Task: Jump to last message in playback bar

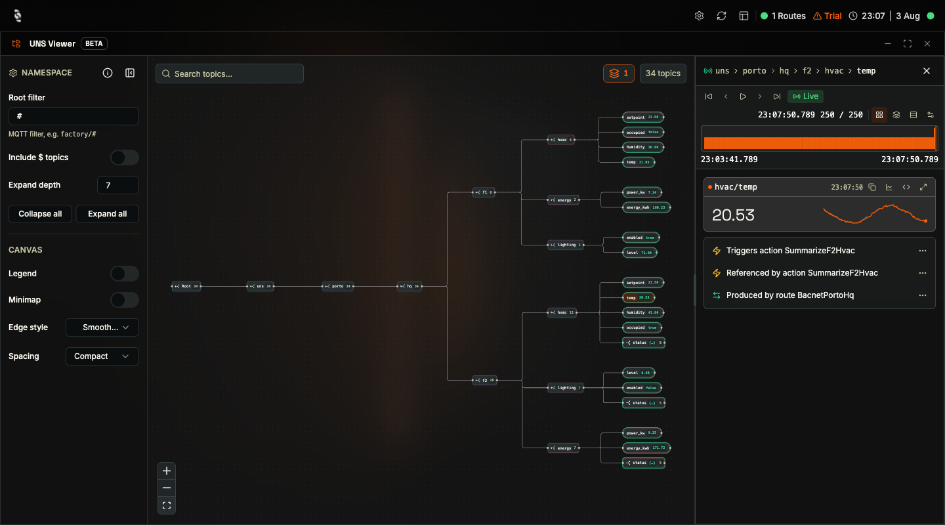Action: 777,96
